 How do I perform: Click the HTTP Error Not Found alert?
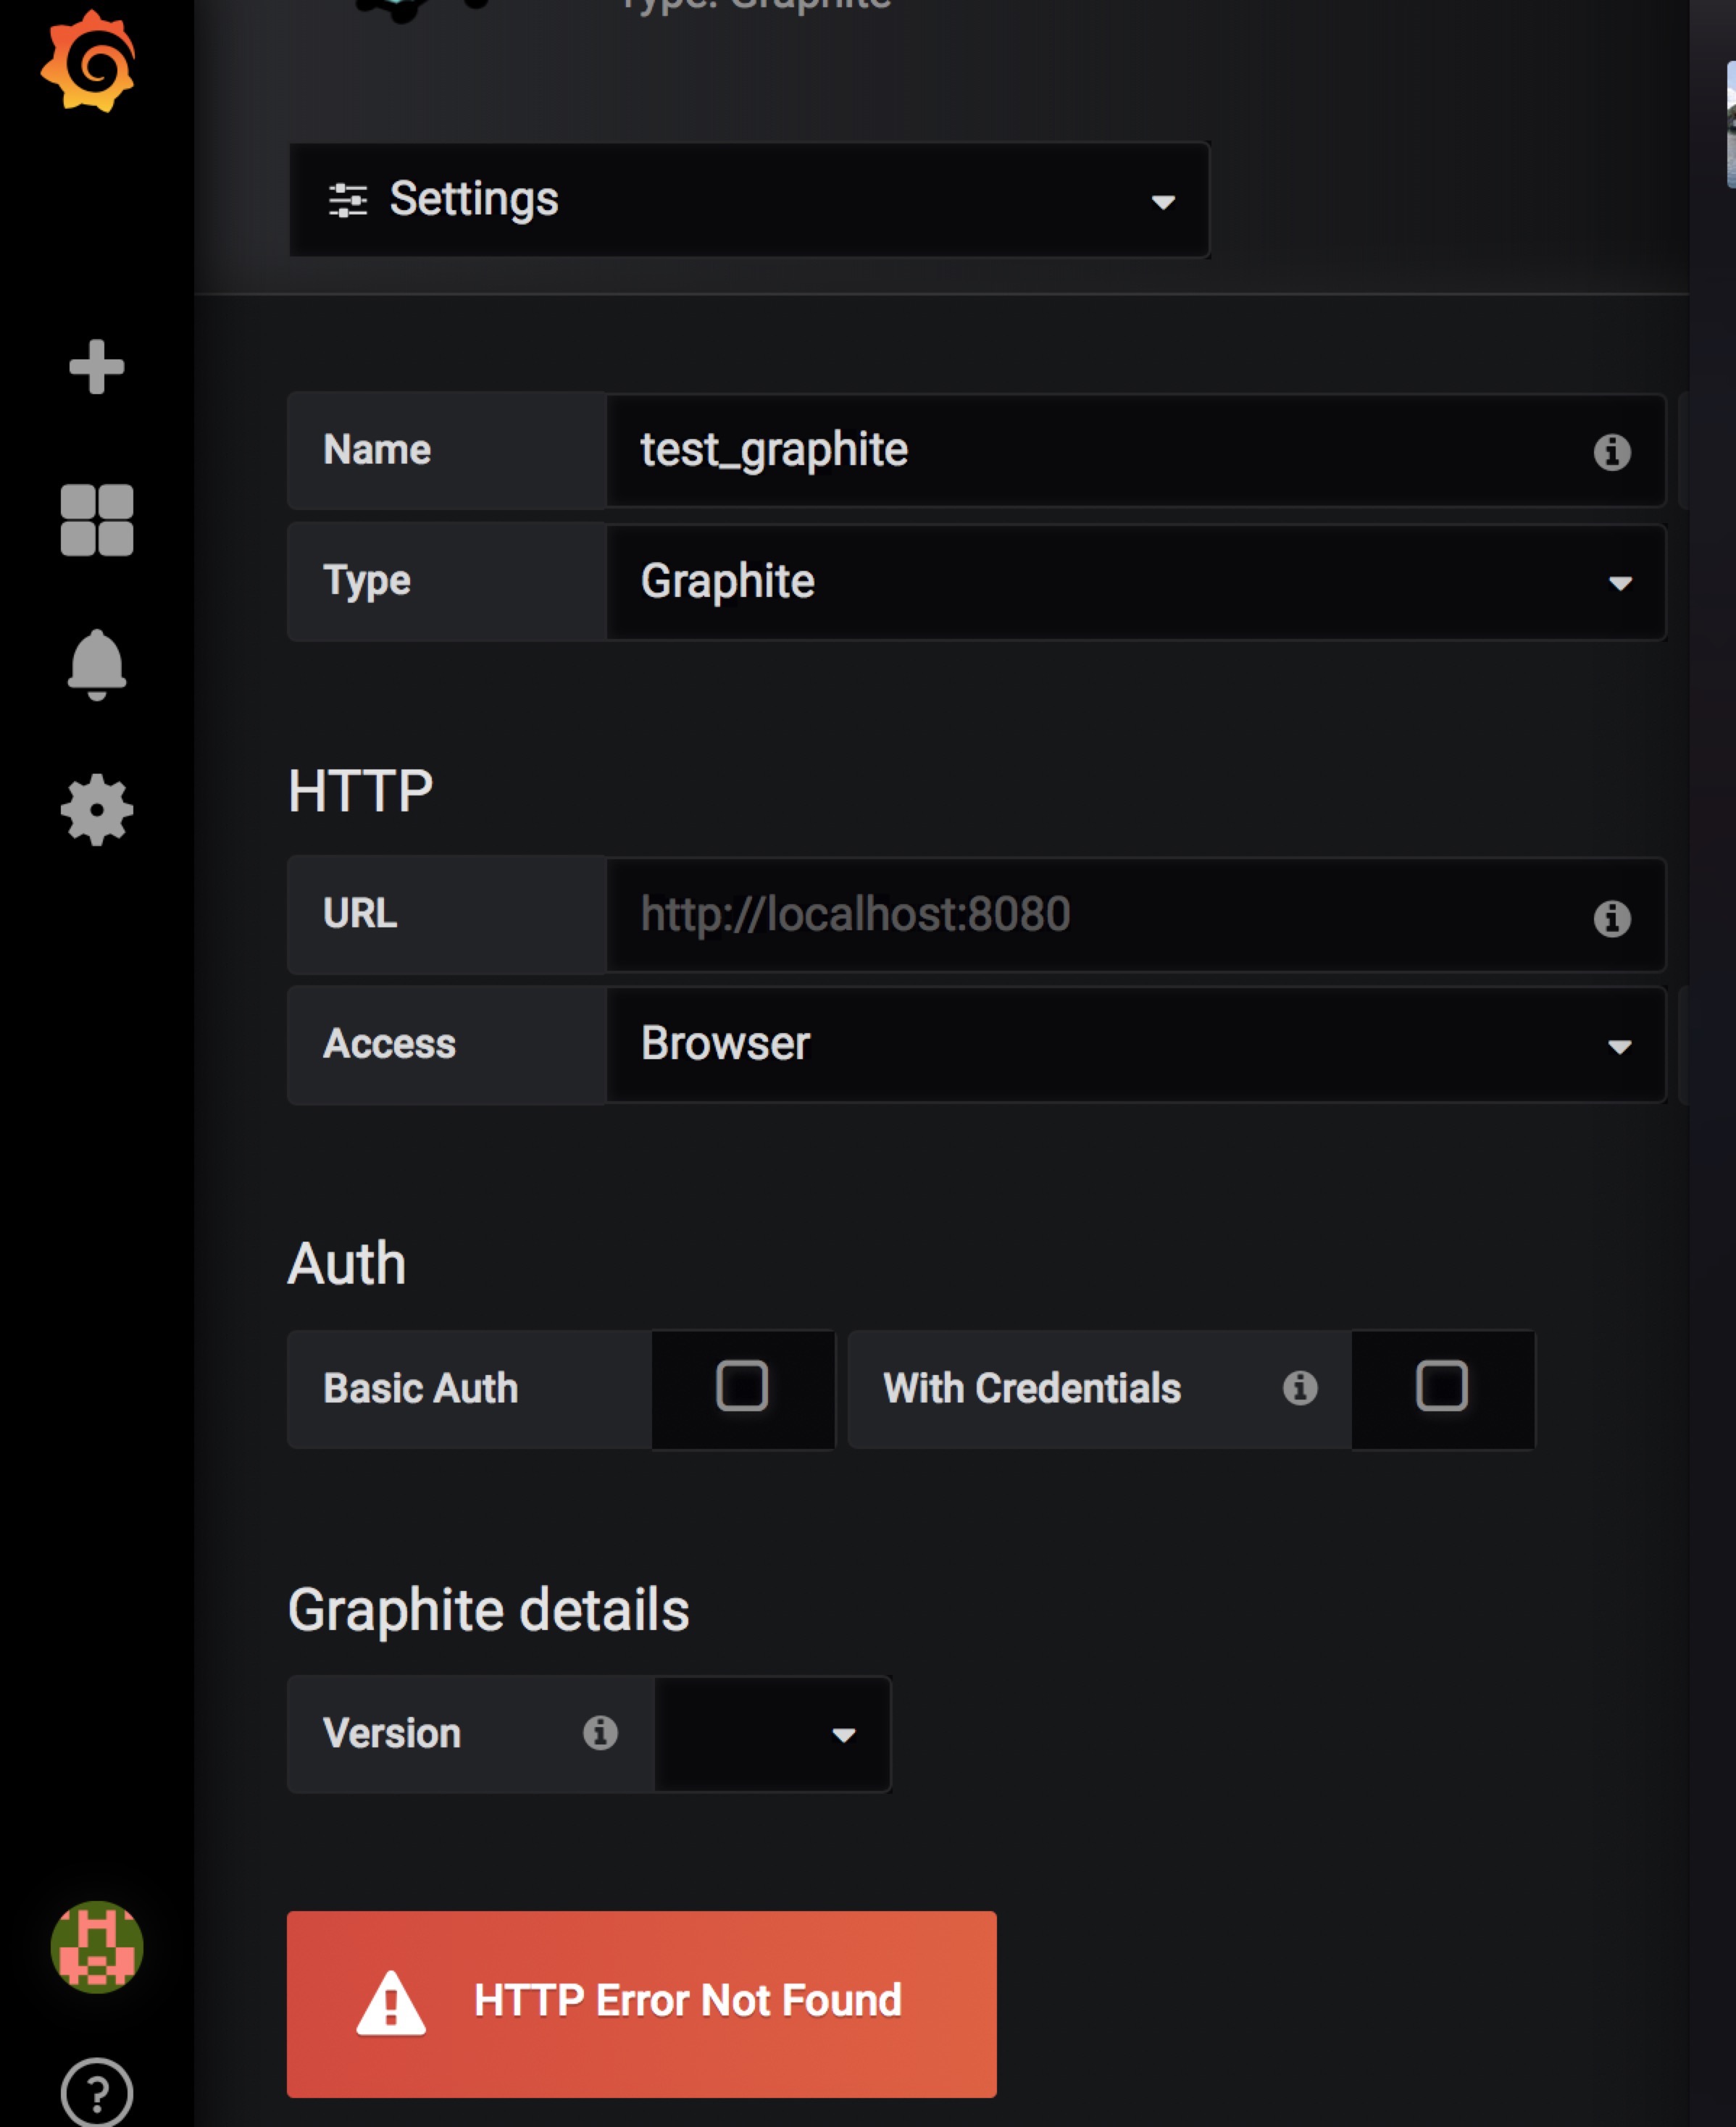[x=641, y=2002]
